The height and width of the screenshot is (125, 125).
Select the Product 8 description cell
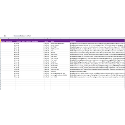(97, 71)
